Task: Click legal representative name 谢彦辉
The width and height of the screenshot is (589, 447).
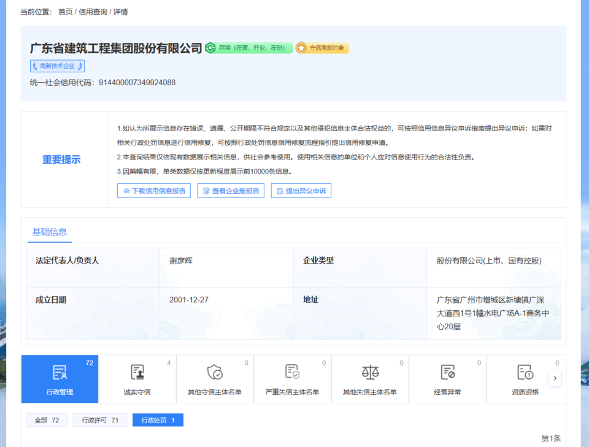Action: click(x=180, y=261)
